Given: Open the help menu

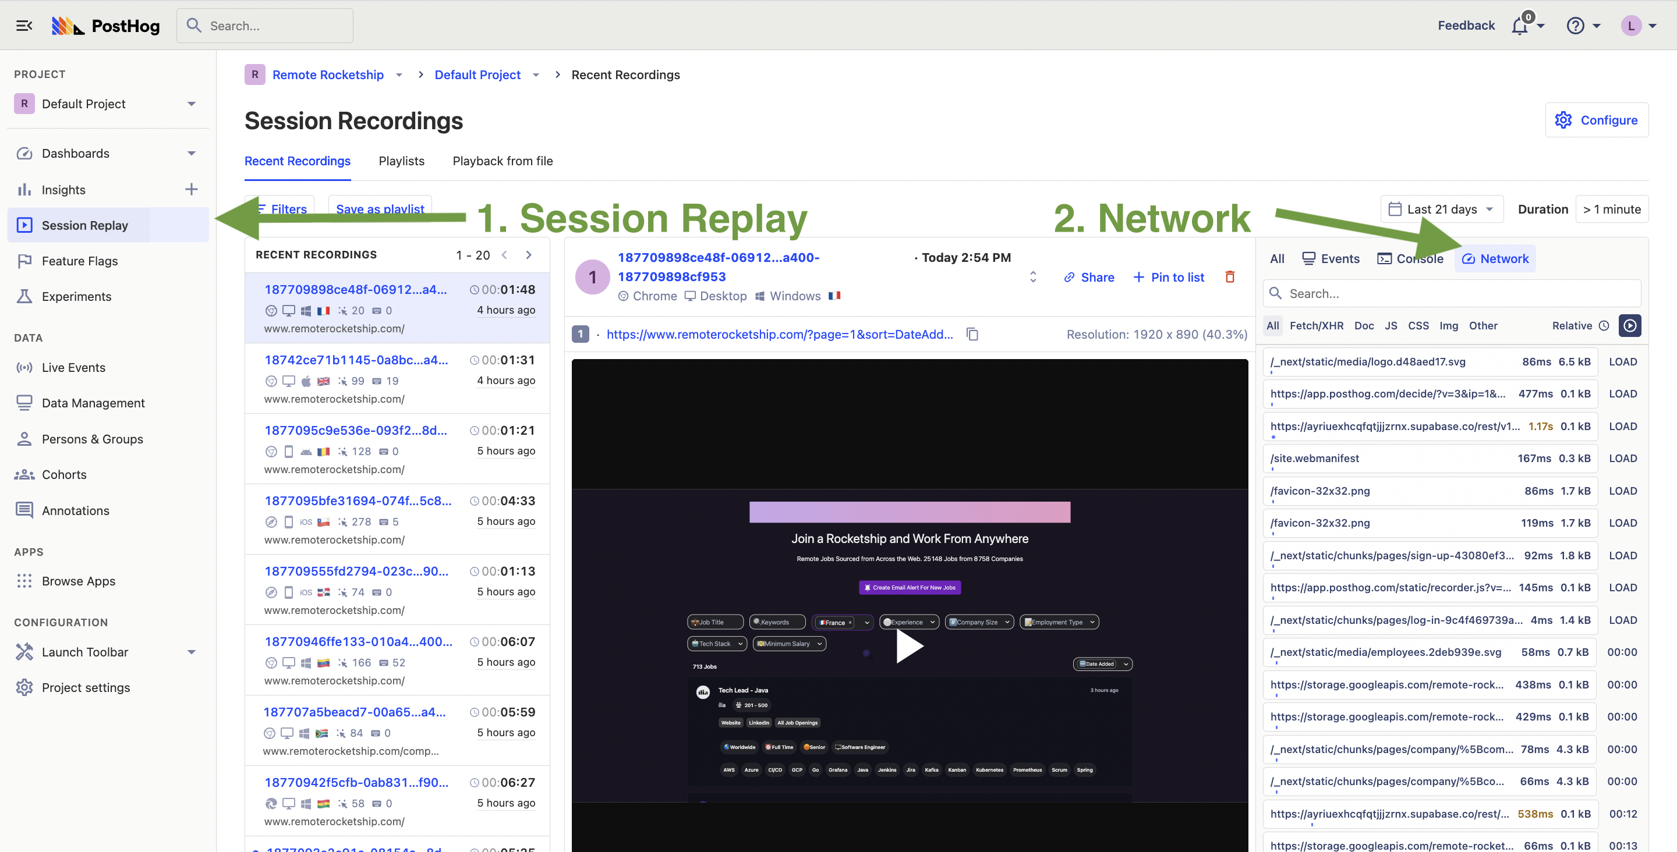Looking at the screenshot, I should point(1575,26).
